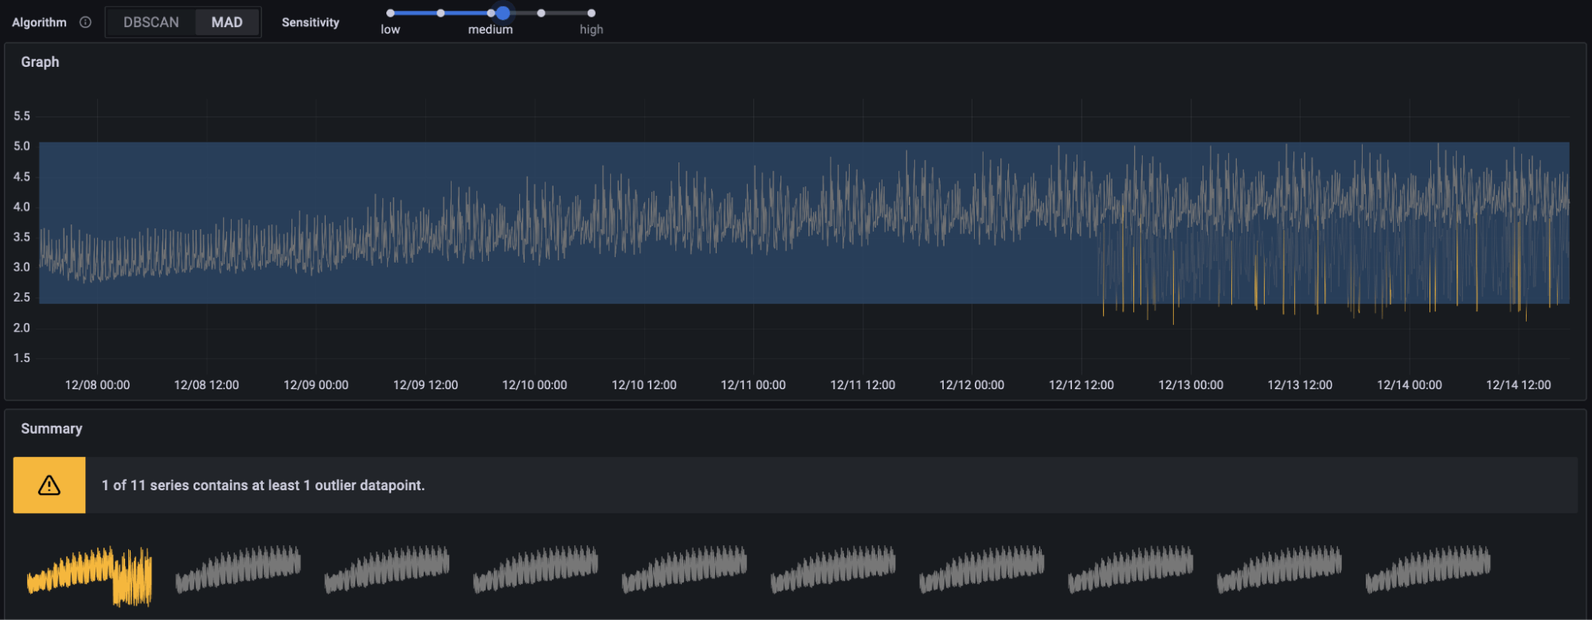This screenshot has width=1592, height=620.
Task: Select the second series thumbnail in Summary
Action: coord(238,569)
